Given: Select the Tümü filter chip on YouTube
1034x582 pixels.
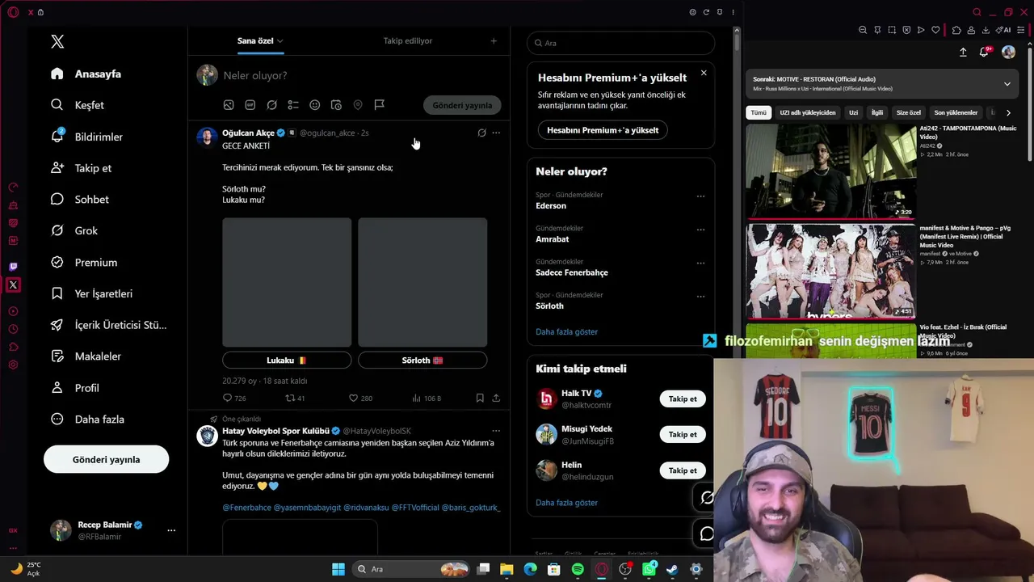Looking at the screenshot, I should tap(759, 112).
